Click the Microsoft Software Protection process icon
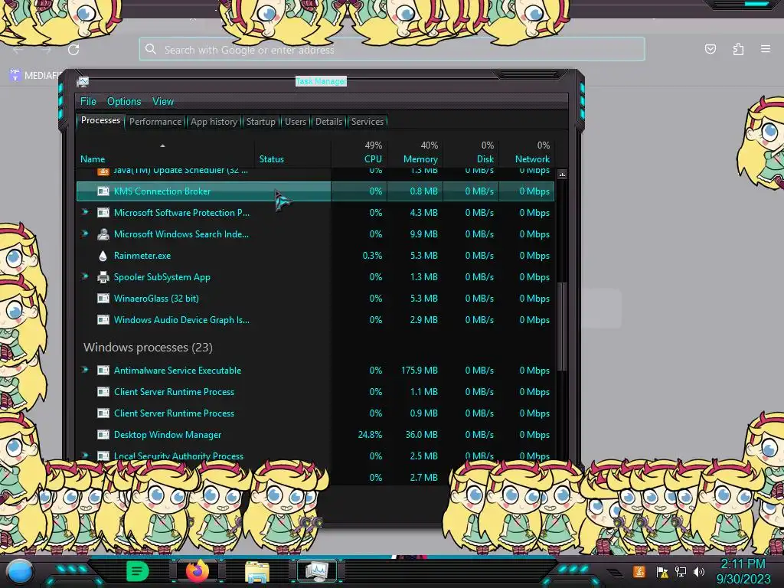Screen dimensions: 784x588 click(103, 213)
